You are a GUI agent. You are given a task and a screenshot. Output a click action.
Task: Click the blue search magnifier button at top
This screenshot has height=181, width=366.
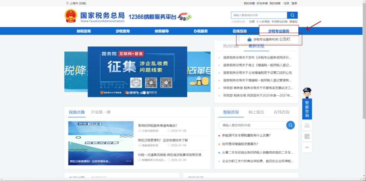pos(292,15)
